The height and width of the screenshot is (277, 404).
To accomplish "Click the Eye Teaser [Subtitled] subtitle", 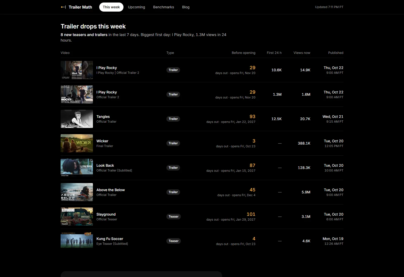I will [x=112, y=244].
